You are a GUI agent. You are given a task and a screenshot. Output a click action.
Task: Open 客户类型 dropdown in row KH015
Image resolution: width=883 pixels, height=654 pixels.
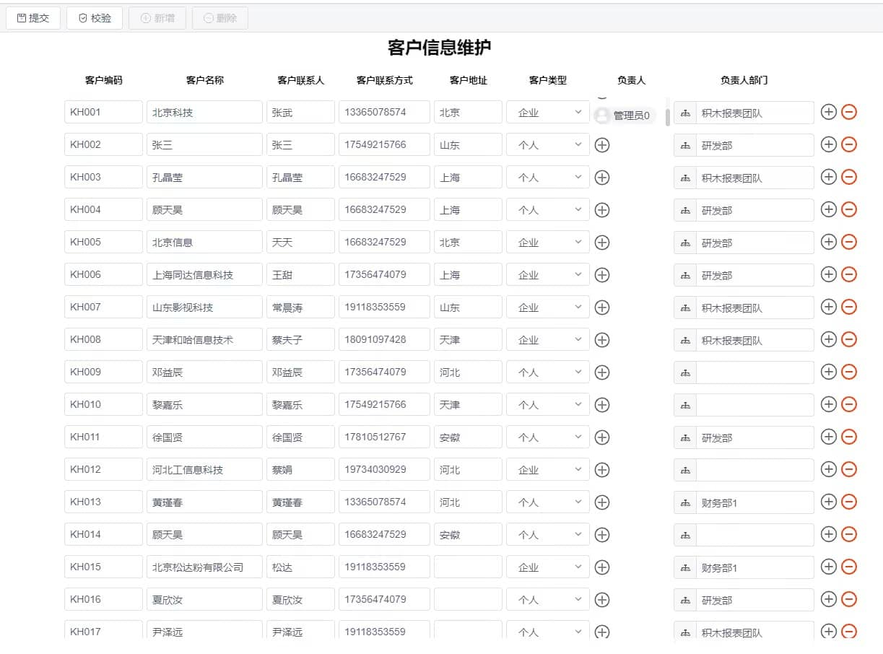[x=548, y=567]
